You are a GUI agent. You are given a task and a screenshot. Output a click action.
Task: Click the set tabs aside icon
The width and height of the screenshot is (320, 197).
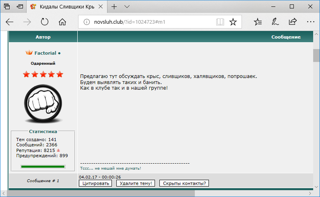click(20, 7)
